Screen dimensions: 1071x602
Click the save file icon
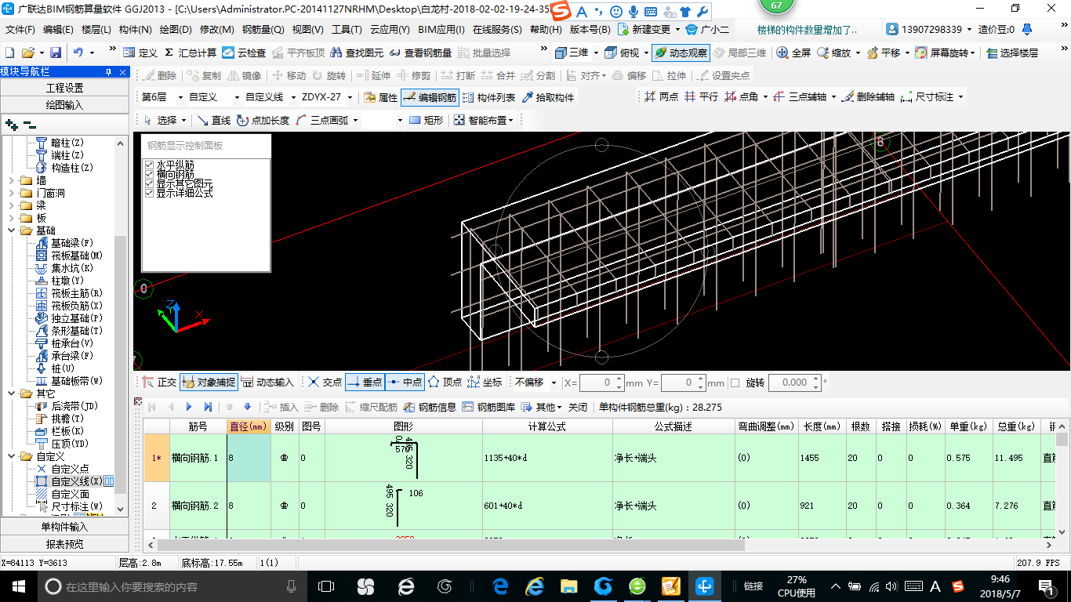(x=56, y=53)
